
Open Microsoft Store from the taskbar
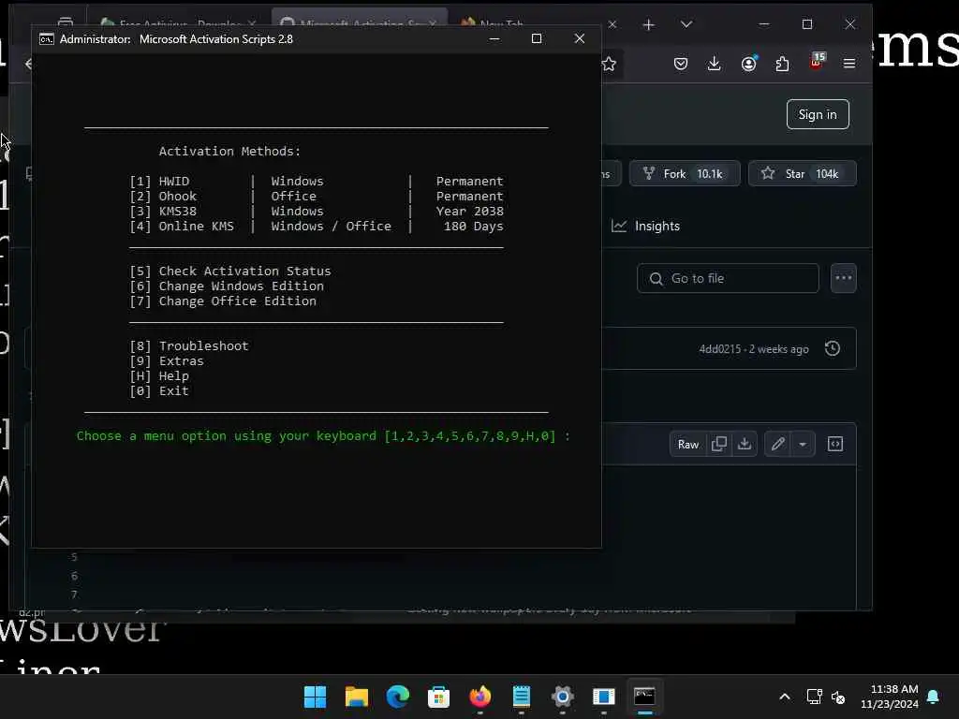point(438,697)
